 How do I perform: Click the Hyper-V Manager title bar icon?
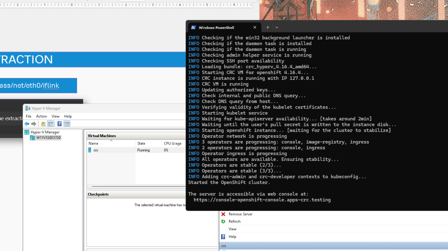pyautogui.click(x=28, y=108)
